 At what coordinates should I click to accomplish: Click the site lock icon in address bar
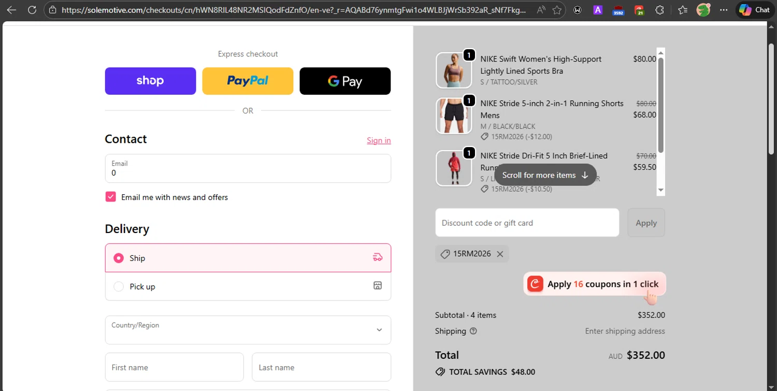pyautogui.click(x=52, y=10)
